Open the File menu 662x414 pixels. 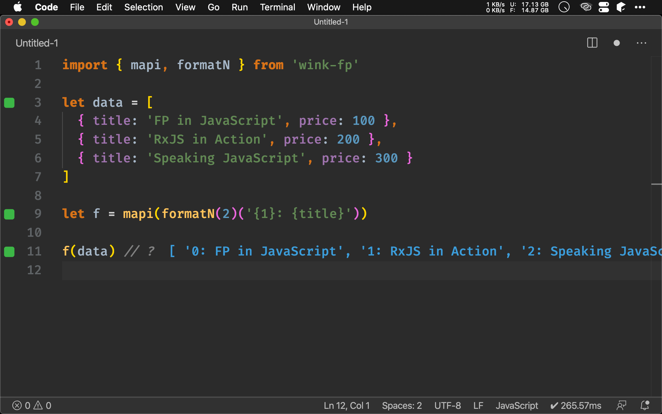point(77,7)
